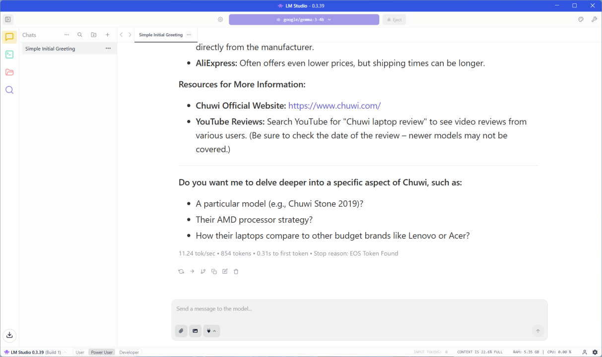Enable Developer mode in status bar
The width and height of the screenshot is (602, 357).
[x=129, y=352]
